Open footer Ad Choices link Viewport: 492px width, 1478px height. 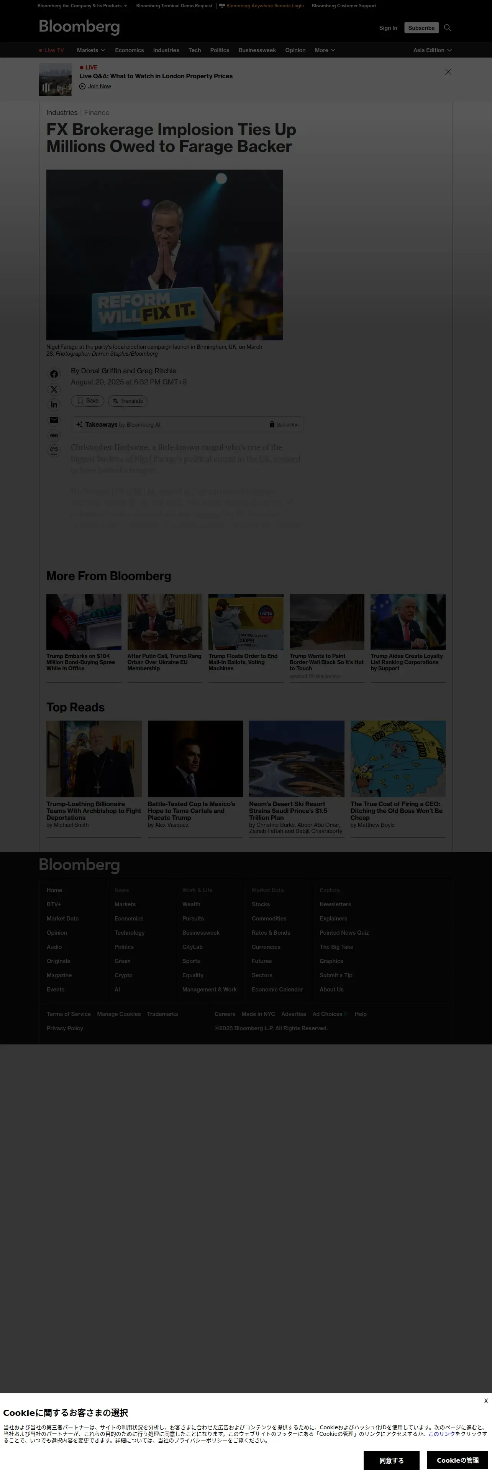coord(330,1014)
